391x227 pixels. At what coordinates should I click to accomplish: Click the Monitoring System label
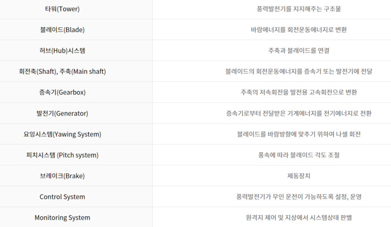(x=62, y=218)
